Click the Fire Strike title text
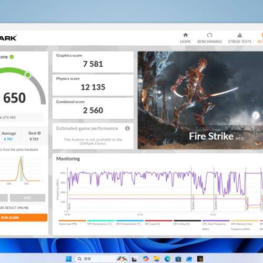Screen dimensions: 263x263 pos(211,136)
